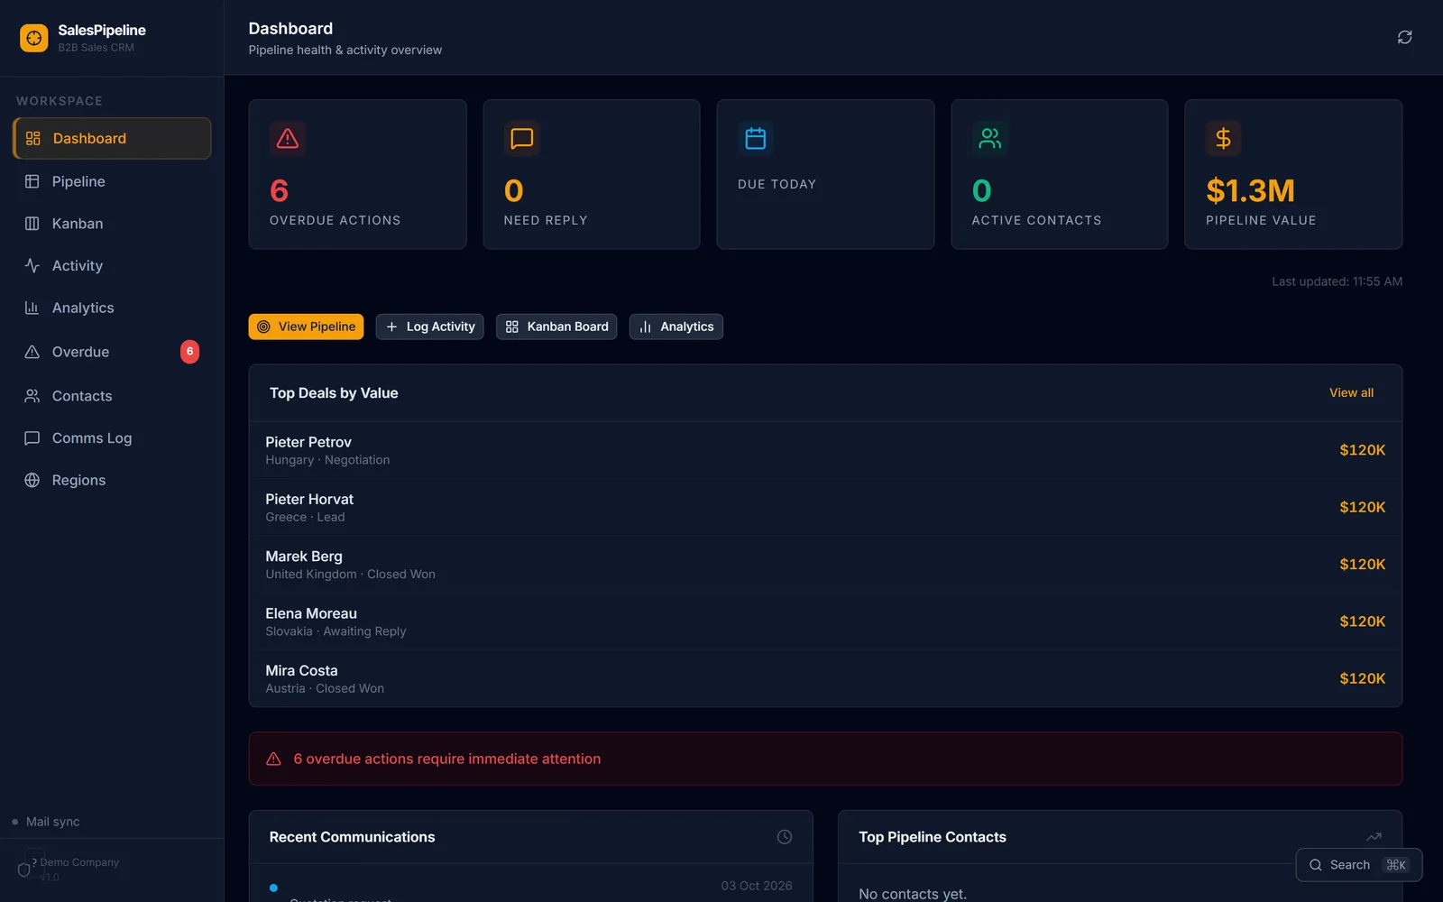Click the red 6 badge next to Overdue
The height and width of the screenshot is (902, 1443).
[189, 352]
